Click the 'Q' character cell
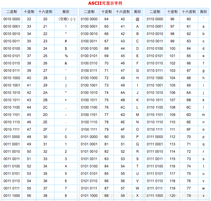Viewport: 211px width, 201px height. (x=137, y=144)
